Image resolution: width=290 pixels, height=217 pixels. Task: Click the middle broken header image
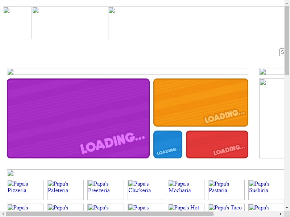pyautogui.click(x=70, y=23)
